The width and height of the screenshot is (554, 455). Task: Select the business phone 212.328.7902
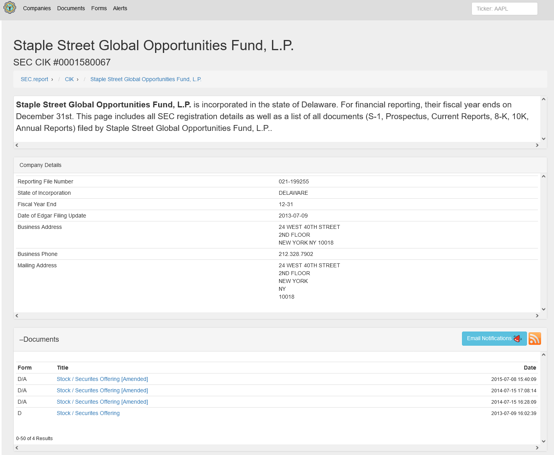[x=296, y=254]
